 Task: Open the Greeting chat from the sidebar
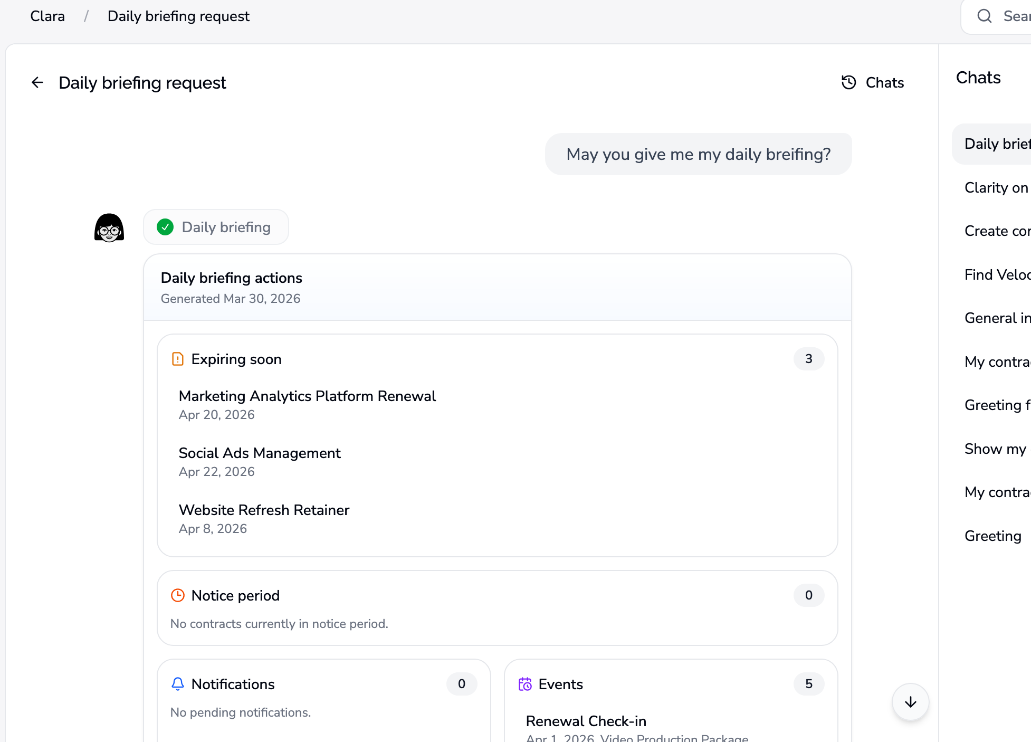(x=992, y=536)
